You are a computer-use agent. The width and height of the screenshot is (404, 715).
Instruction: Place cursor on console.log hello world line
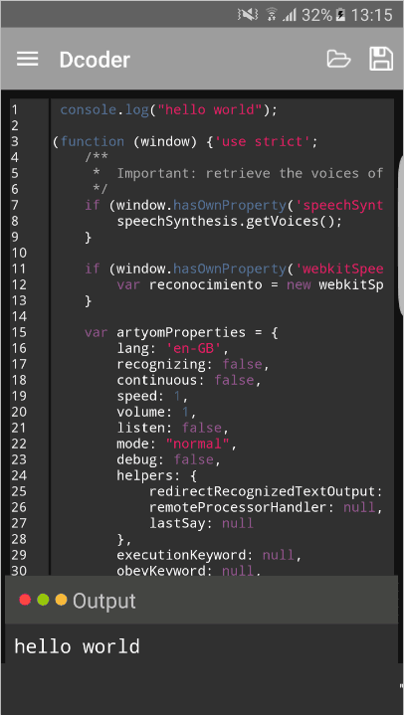[169, 110]
